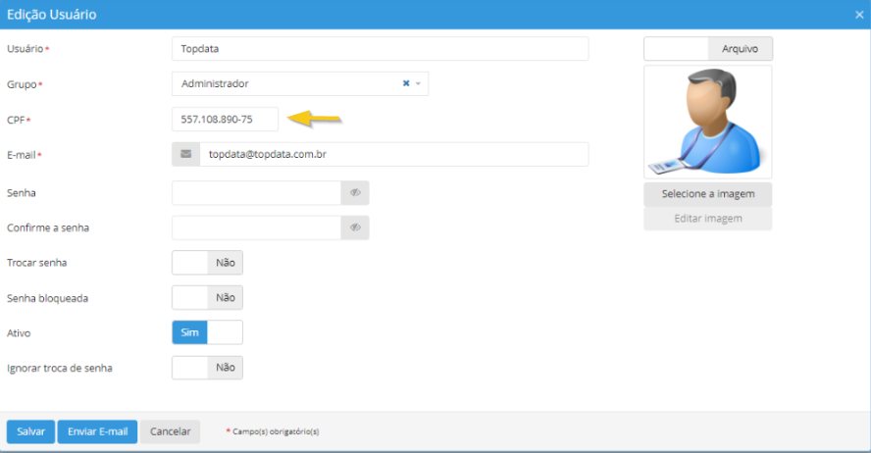The width and height of the screenshot is (871, 453).
Task: Click the Selecione a imagem button
Action: click(x=707, y=194)
